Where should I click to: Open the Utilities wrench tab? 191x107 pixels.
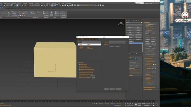click(138, 21)
